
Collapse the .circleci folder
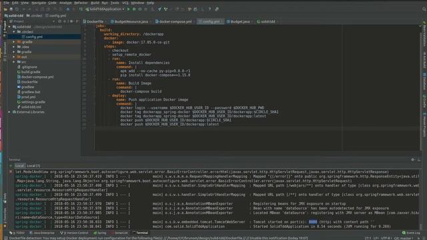point(14,32)
